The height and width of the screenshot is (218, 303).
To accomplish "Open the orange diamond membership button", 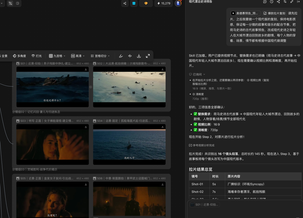I will [x=146, y=3].
